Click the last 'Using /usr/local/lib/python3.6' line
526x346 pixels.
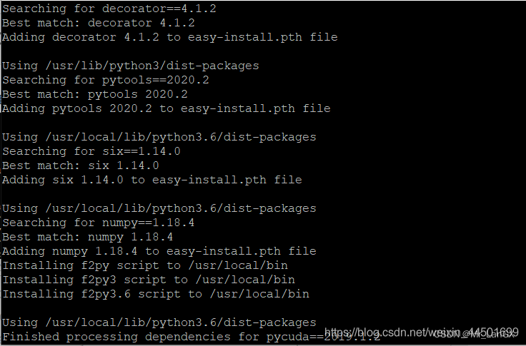159,322
